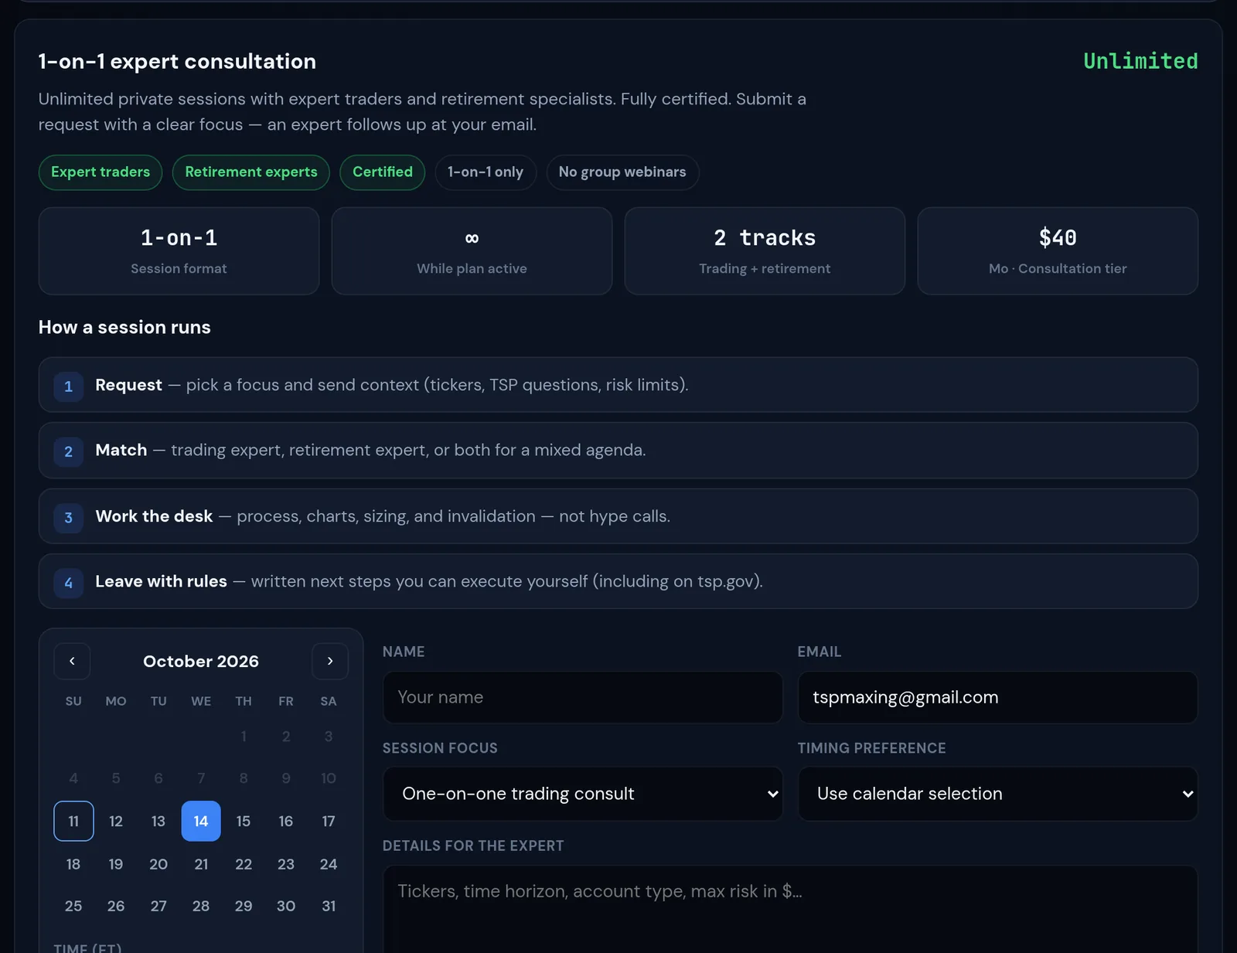Select October 11 on the calendar
This screenshot has height=953, width=1237.
[x=73, y=821]
